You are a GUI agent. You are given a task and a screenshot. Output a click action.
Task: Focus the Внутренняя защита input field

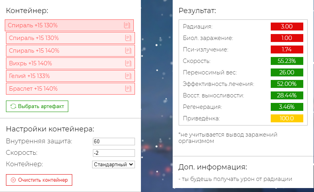pyautogui.click(x=114, y=141)
